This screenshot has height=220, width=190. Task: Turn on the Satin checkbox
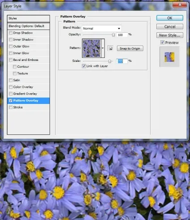(11, 80)
